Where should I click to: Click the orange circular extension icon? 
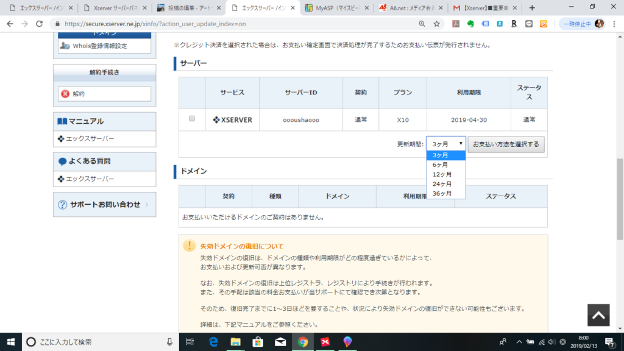(x=543, y=24)
